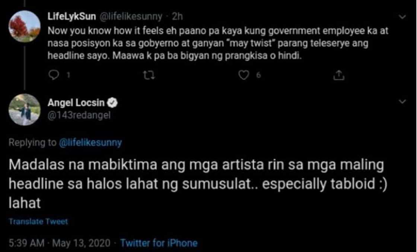Click Translate Tweet

pyautogui.click(x=38, y=222)
